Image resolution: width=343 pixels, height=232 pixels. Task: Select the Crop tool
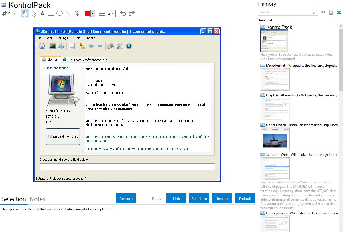pos(9,13)
